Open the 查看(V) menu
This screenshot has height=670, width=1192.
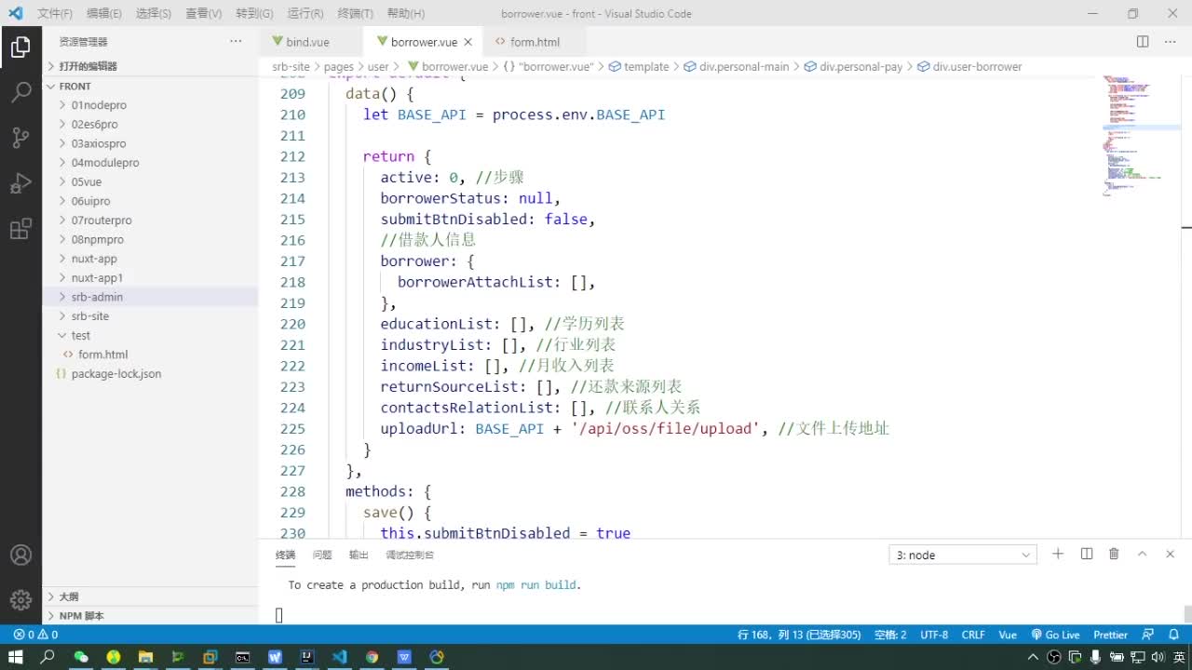click(x=203, y=14)
